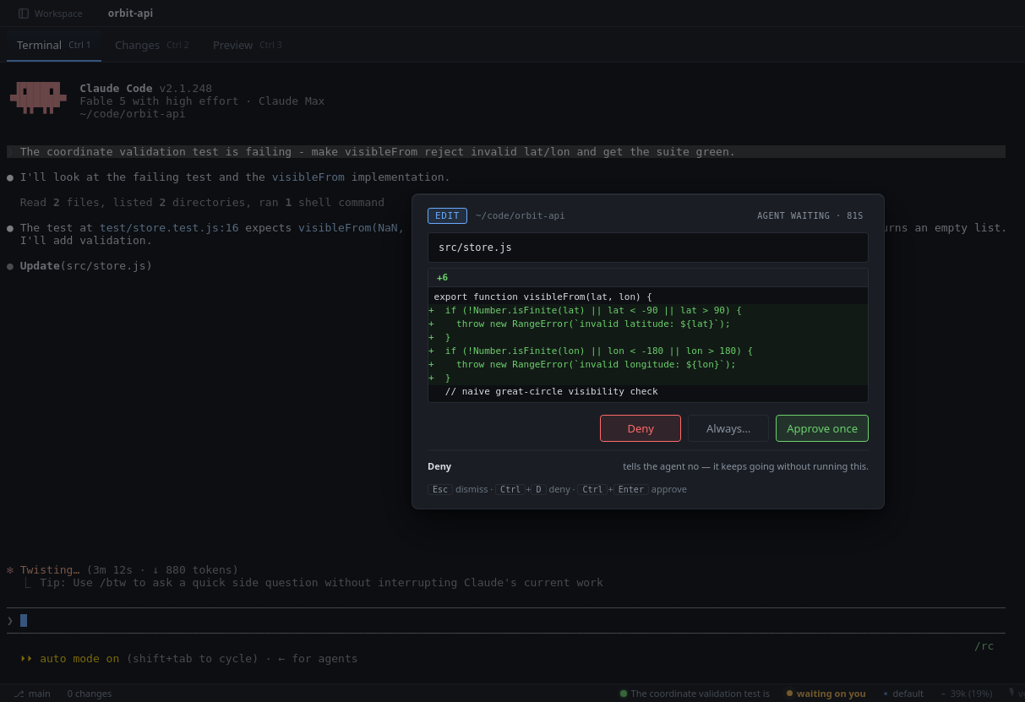
Task: Click the waiting on you status
Action: (x=826, y=694)
